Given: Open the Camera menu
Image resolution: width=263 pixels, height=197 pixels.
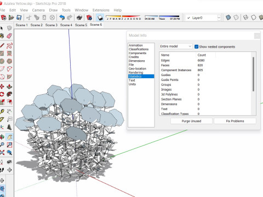Looking at the screenshot, I should 38,10.
